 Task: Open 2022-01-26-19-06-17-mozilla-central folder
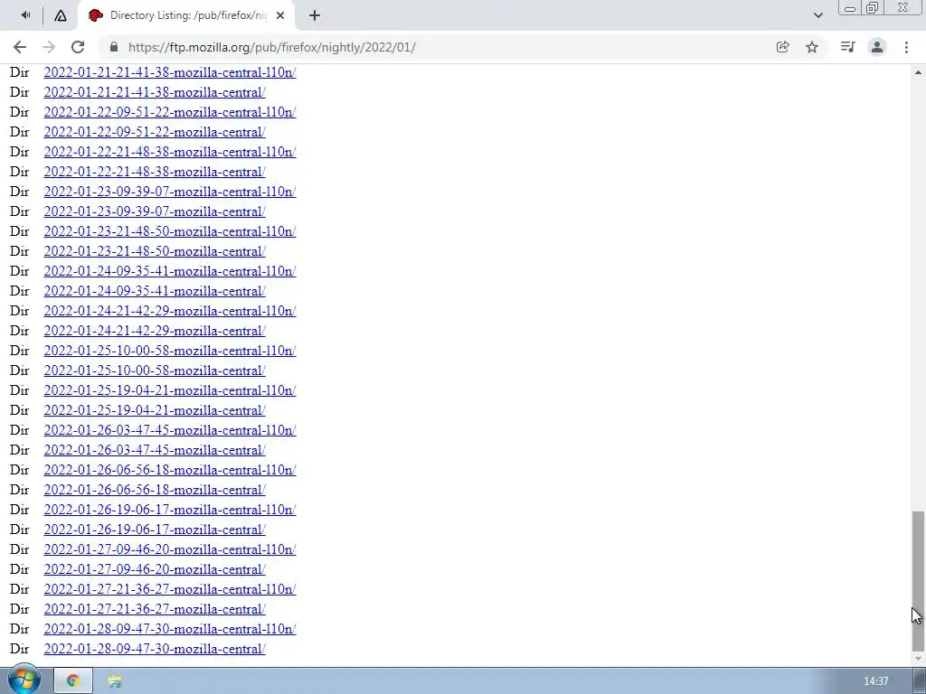155,530
